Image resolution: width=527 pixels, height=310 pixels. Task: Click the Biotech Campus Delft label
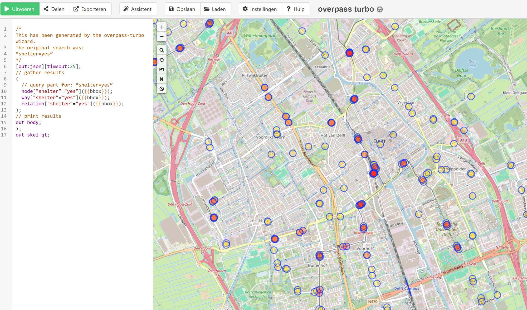click(x=310, y=96)
